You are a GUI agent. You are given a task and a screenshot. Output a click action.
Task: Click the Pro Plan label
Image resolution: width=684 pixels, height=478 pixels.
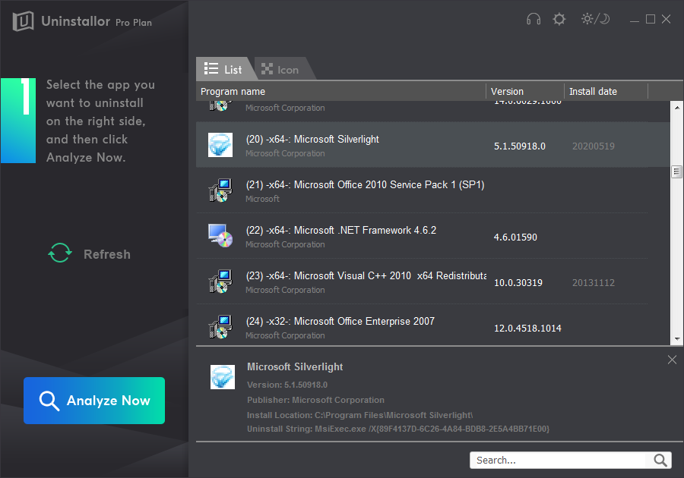pyautogui.click(x=134, y=23)
